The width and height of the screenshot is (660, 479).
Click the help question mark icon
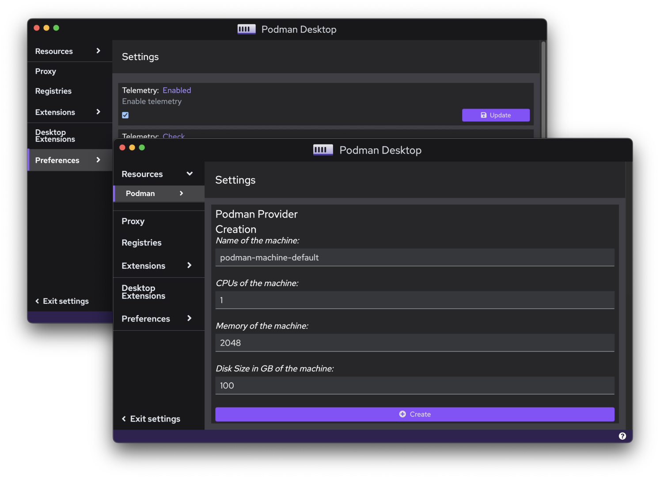[x=622, y=436]
